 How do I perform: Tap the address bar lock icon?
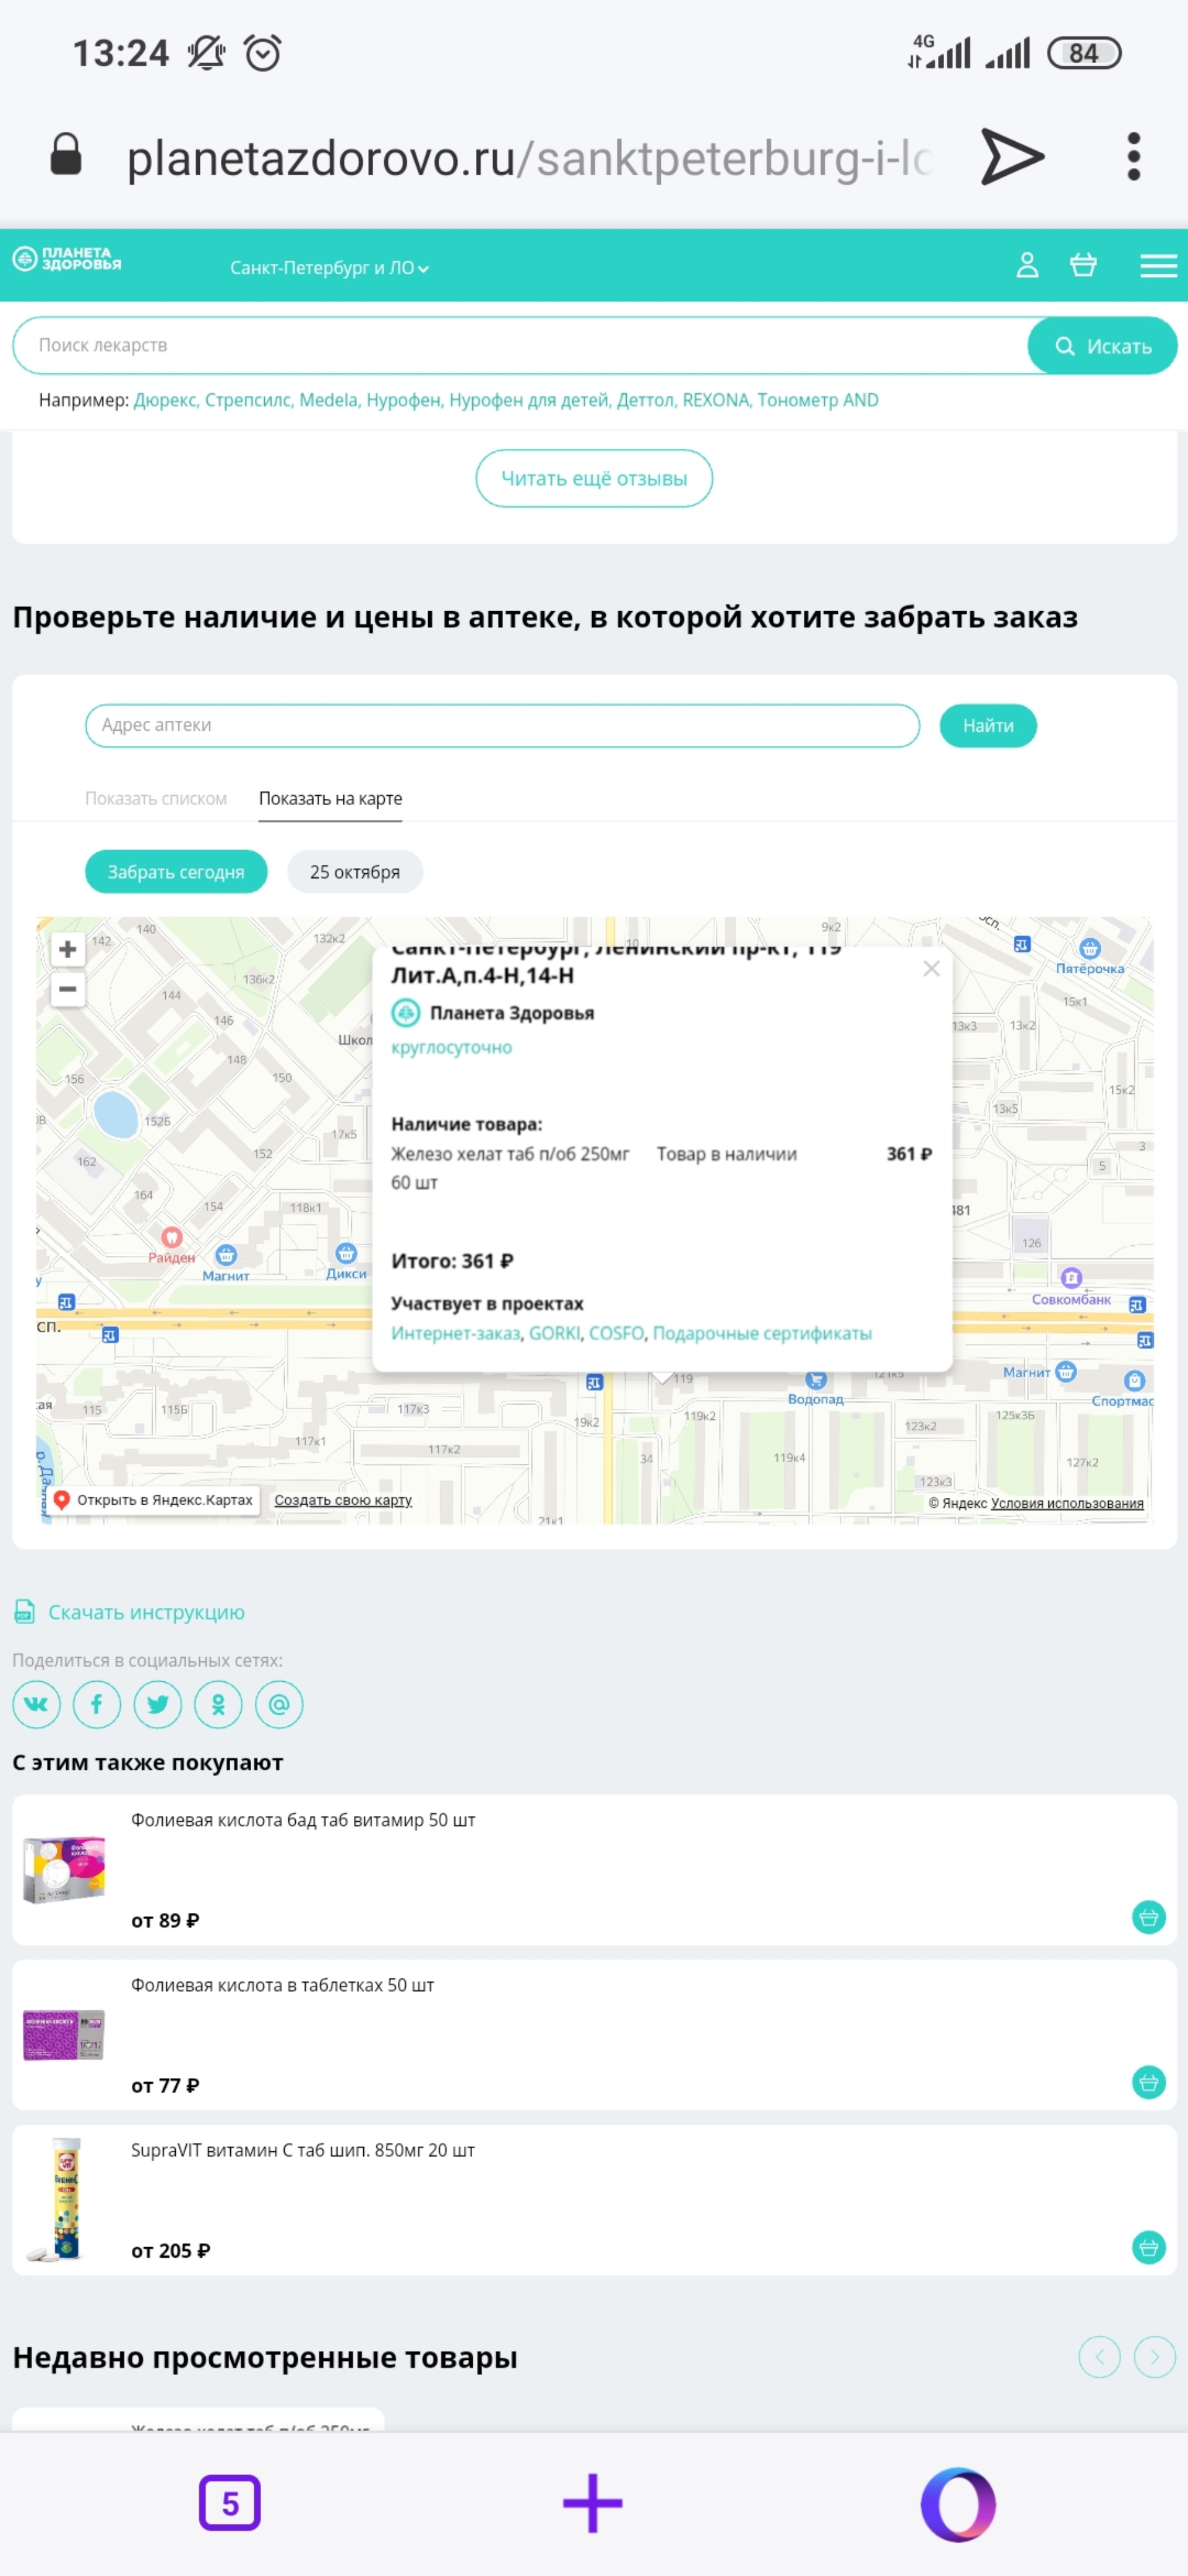(66, 154)
